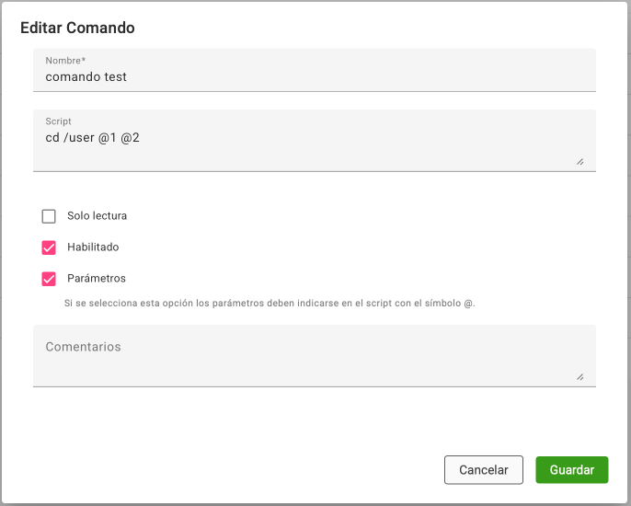Image resolution: width=631 pixels, height=506 pixels.
Task: Save changes with the Guardar button
Action: click(571, 469)
